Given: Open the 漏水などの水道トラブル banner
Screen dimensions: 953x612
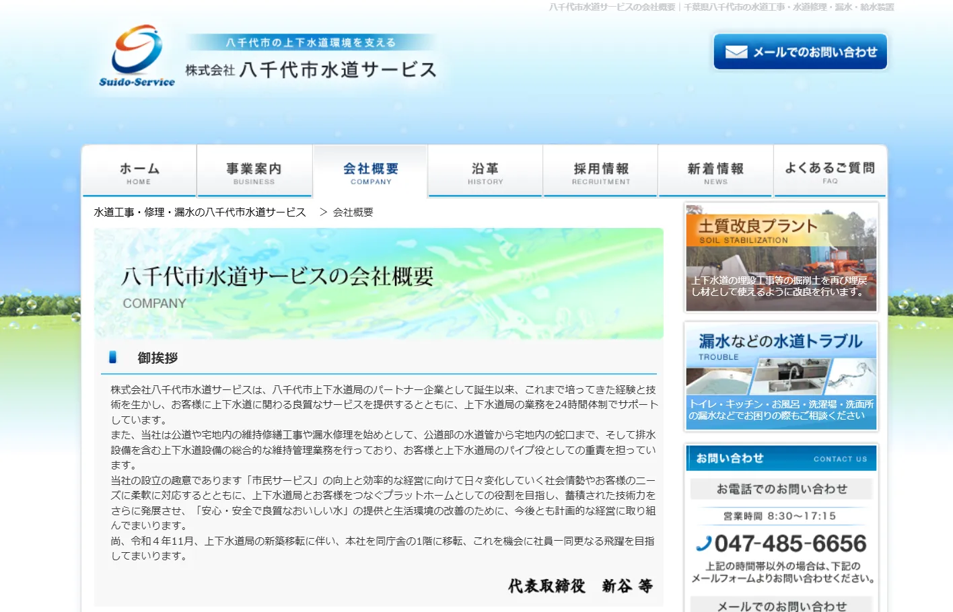Looking at the screenshot, I should [x=781, y=377].
